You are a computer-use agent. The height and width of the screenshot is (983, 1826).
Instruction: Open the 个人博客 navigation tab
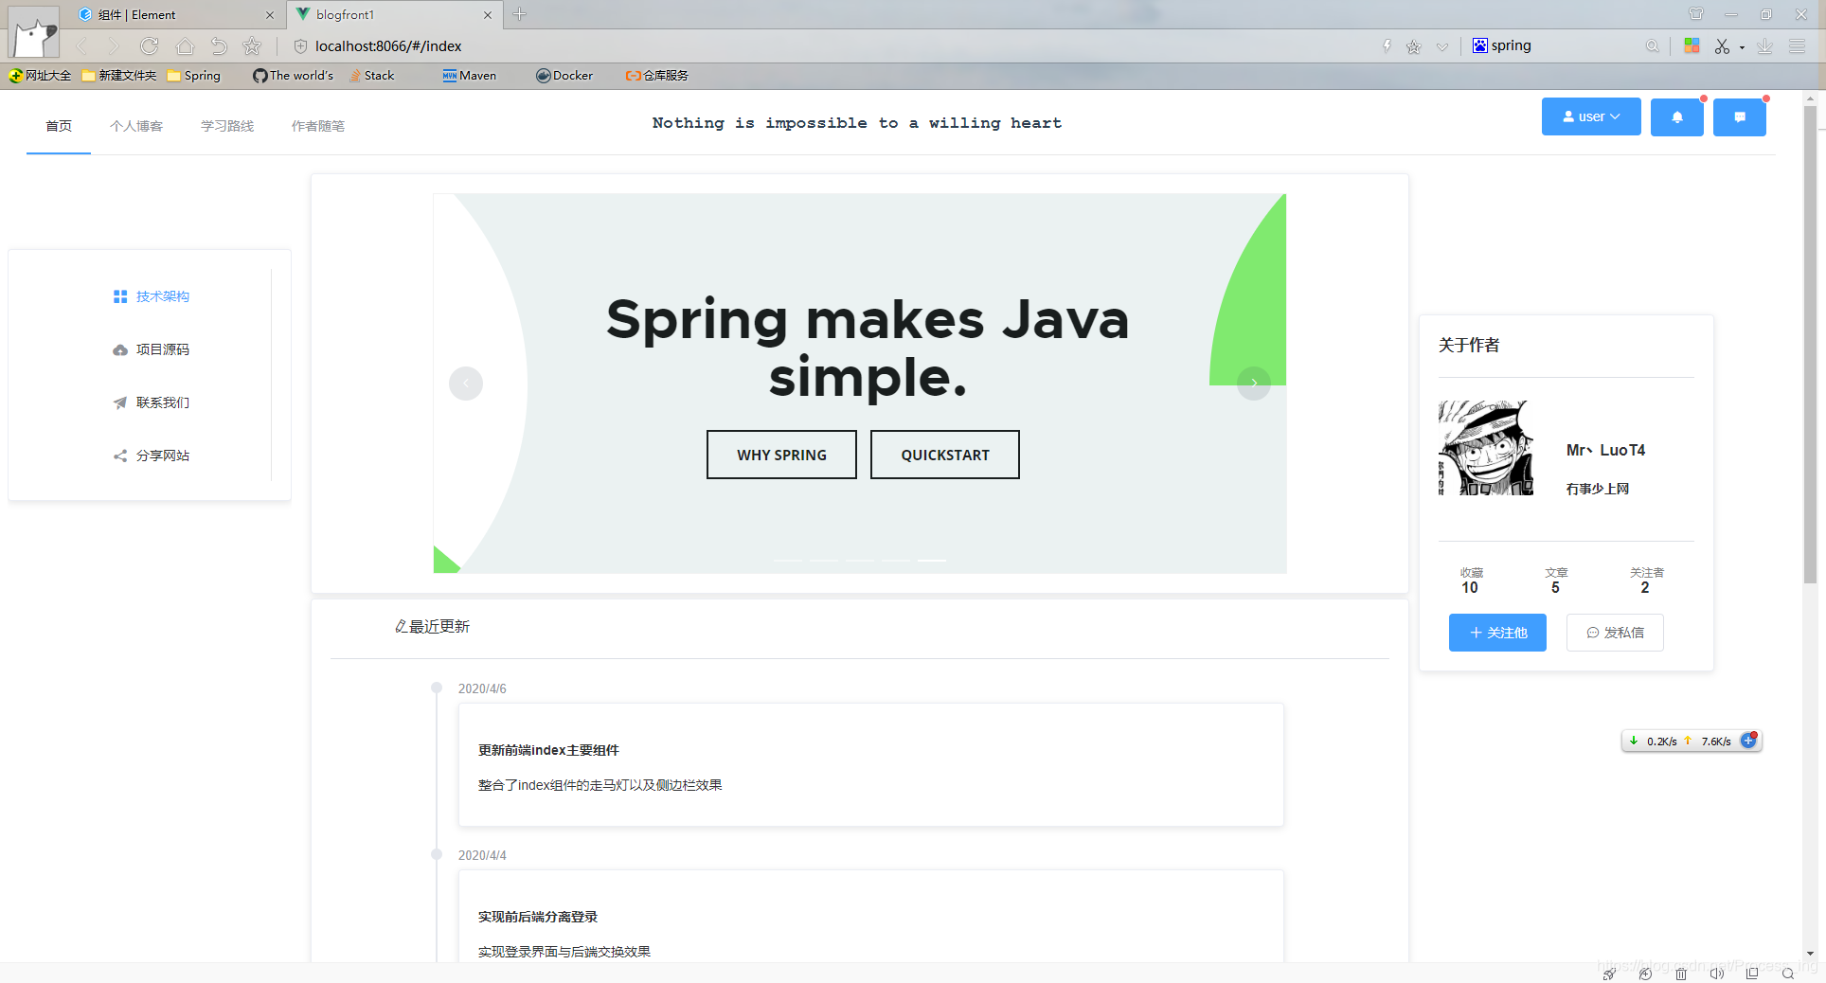click(136, 126)
